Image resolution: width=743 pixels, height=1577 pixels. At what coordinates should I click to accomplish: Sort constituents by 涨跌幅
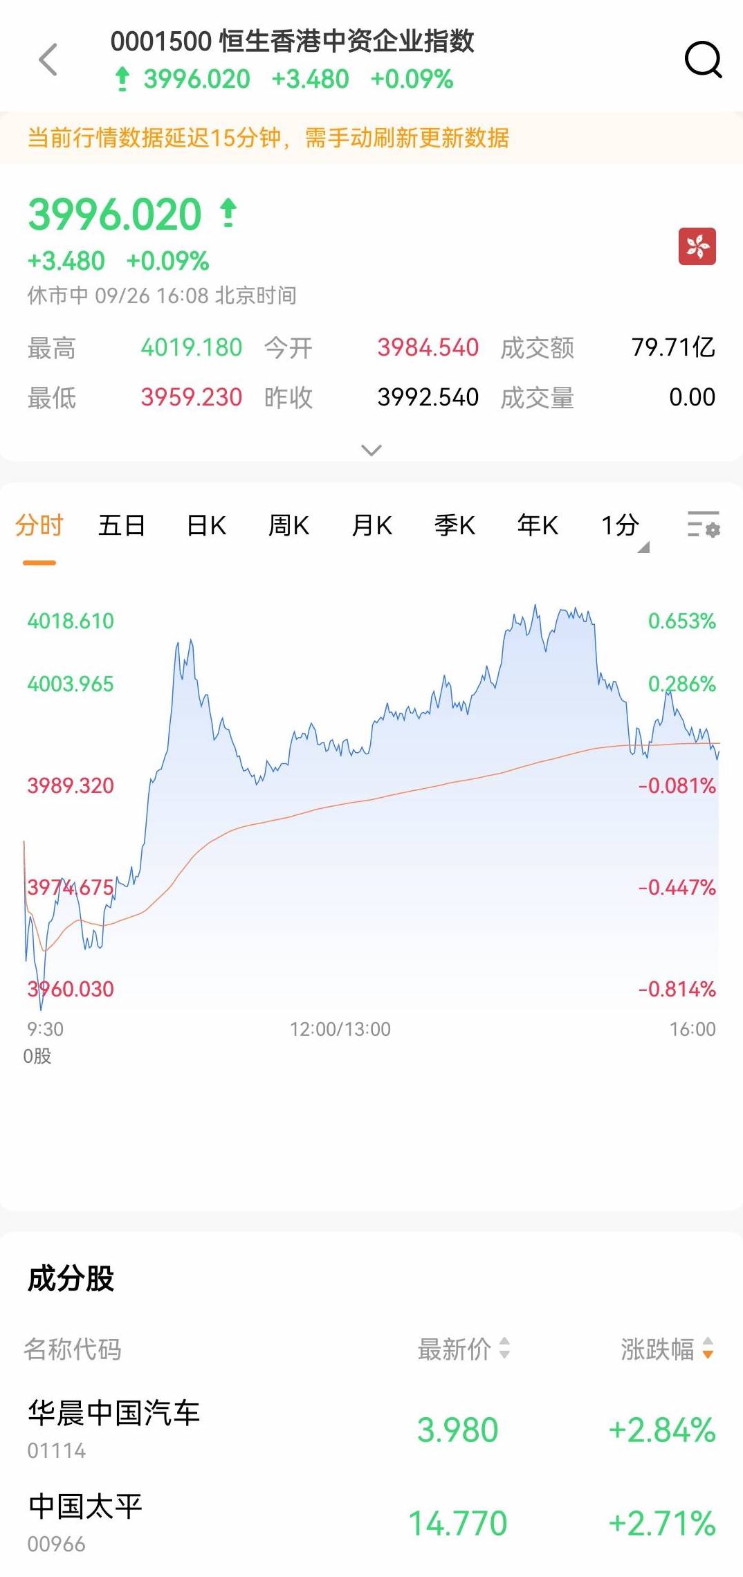pyautogui.click(x=666, y=1349)
